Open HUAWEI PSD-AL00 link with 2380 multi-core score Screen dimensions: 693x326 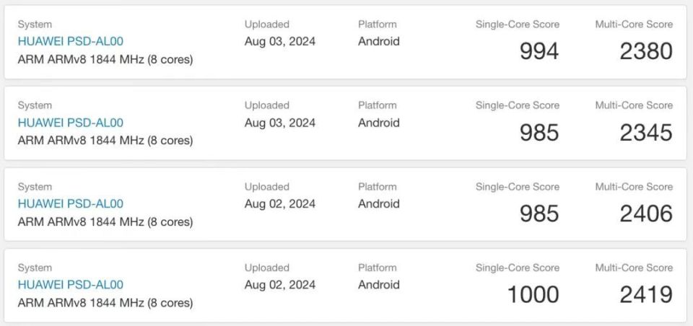[x=71, y=42]
